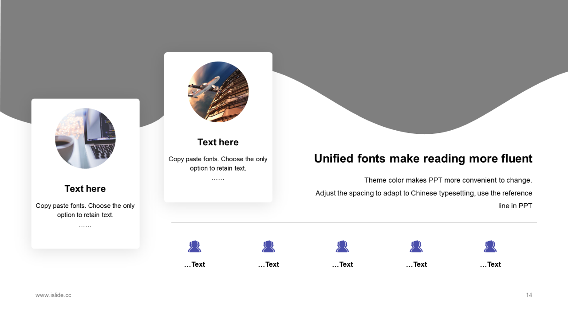568x319 pixels.
Task: Click the first people icon from the left
Action: 194,246
